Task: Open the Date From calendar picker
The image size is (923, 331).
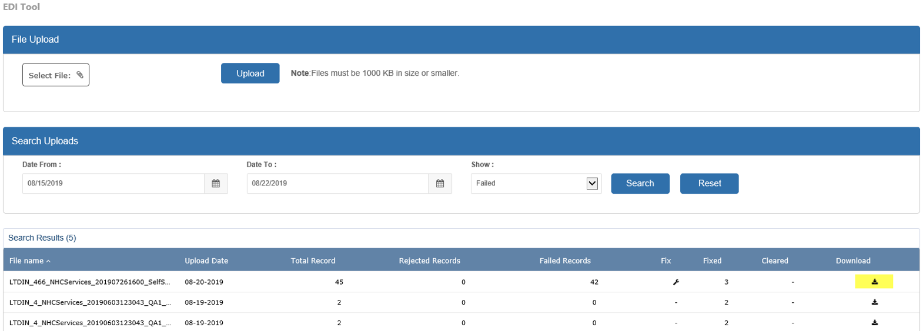Action: [x=216, y=184]
